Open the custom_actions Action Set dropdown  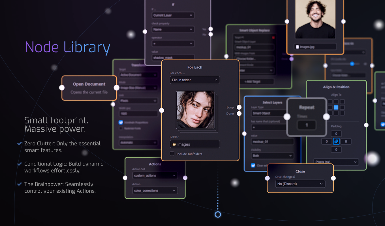[155, 175]
